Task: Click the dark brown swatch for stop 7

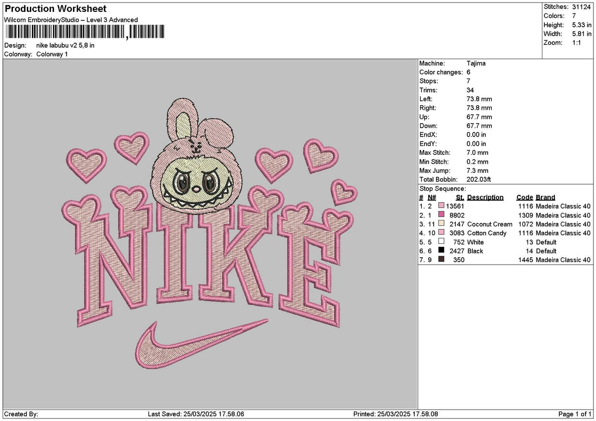Action: [442, 260]
